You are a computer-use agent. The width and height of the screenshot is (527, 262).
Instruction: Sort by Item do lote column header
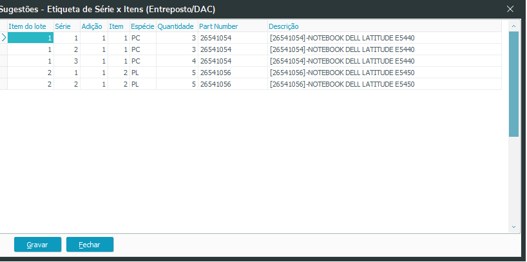[30, 26]
